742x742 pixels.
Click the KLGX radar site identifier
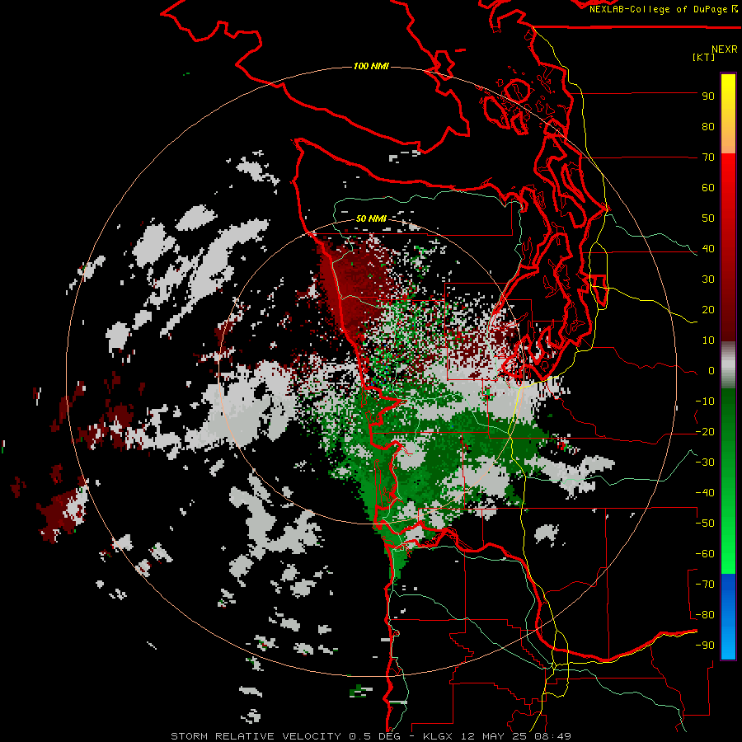439,736
